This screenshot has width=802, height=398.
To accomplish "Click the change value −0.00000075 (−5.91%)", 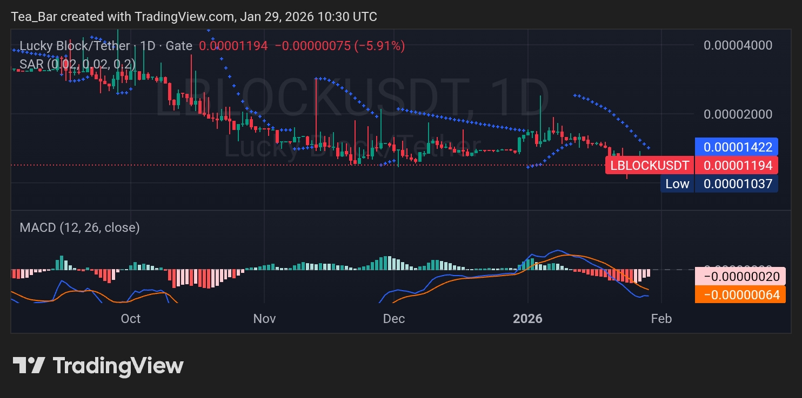I will pyautogui.click(x=340, y=46).
